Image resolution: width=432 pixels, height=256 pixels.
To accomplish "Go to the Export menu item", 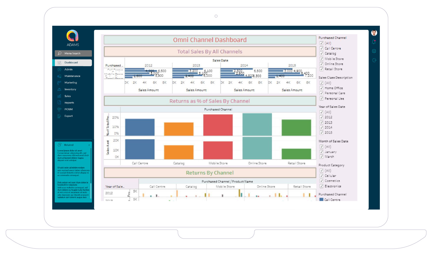I will 68,116.
